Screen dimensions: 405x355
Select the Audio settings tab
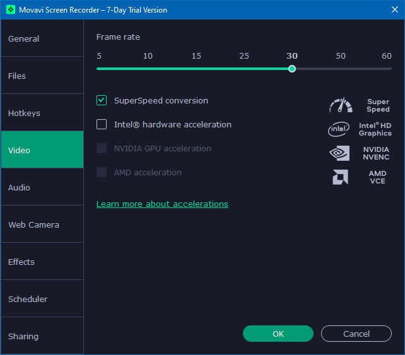tap(42, 187)
